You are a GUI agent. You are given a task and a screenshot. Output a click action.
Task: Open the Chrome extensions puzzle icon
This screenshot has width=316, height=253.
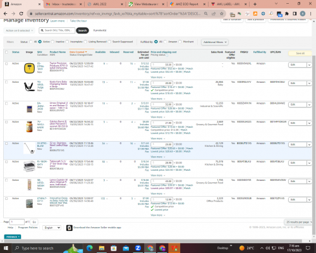coord(287,13)
